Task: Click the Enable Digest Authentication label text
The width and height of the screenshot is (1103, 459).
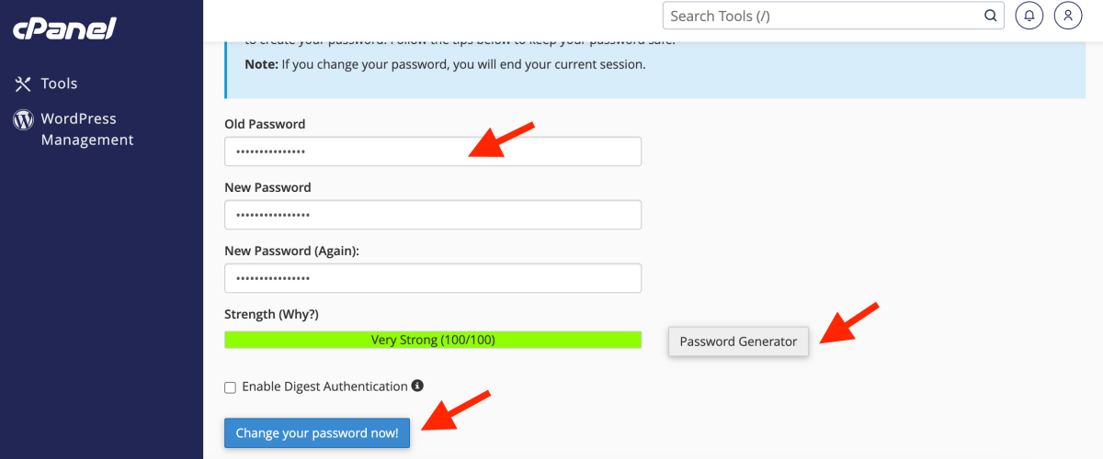Action: point(324,386)
